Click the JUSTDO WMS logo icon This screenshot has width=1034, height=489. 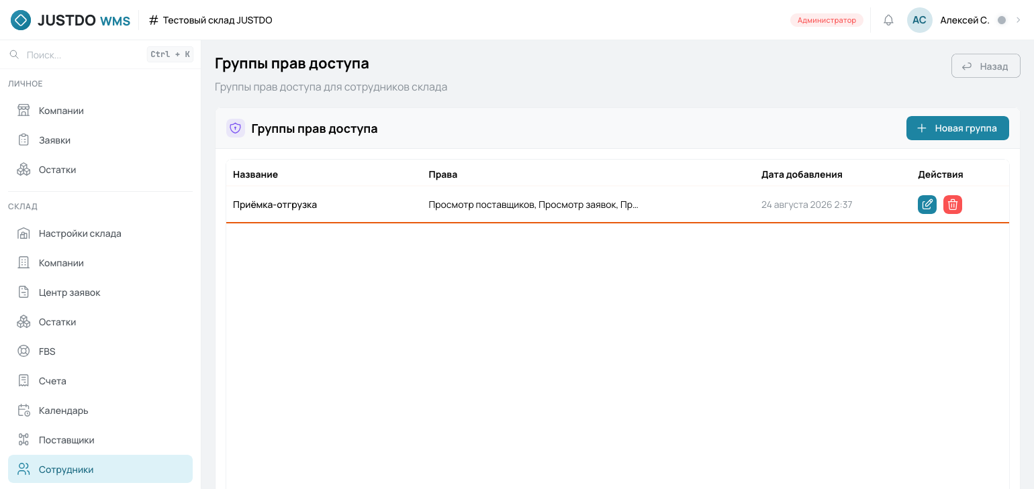click(x=21, y=20)
